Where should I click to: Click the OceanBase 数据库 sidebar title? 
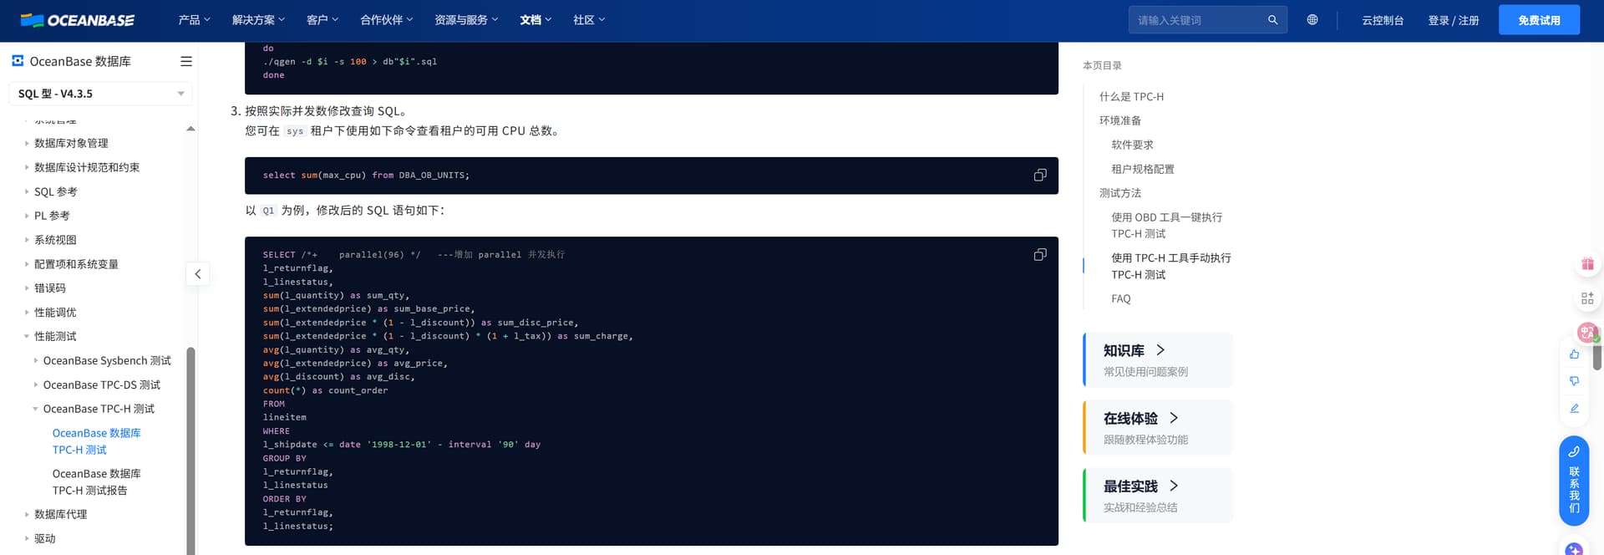(x=80, y=62)
